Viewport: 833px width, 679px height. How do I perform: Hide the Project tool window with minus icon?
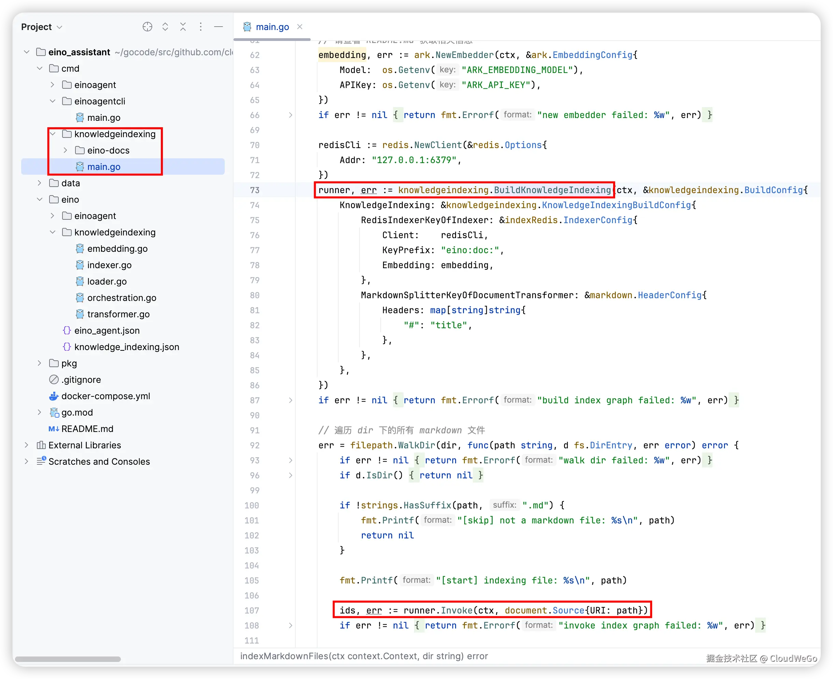click(219, 27)
